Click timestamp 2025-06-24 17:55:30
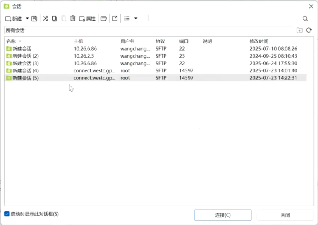Screen dimensions: 318x225 [273, 63]
